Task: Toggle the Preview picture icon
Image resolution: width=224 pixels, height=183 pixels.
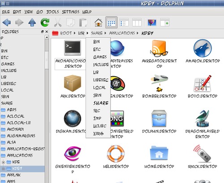Action: (152, 23)
